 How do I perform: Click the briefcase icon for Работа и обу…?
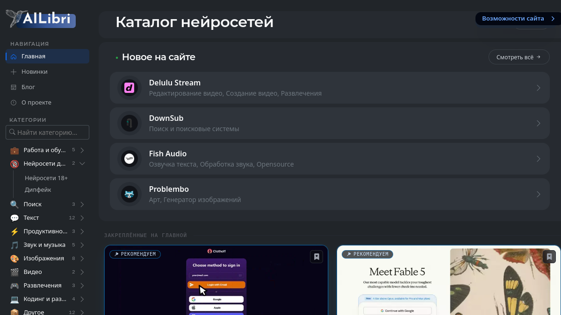click(14, 150)
